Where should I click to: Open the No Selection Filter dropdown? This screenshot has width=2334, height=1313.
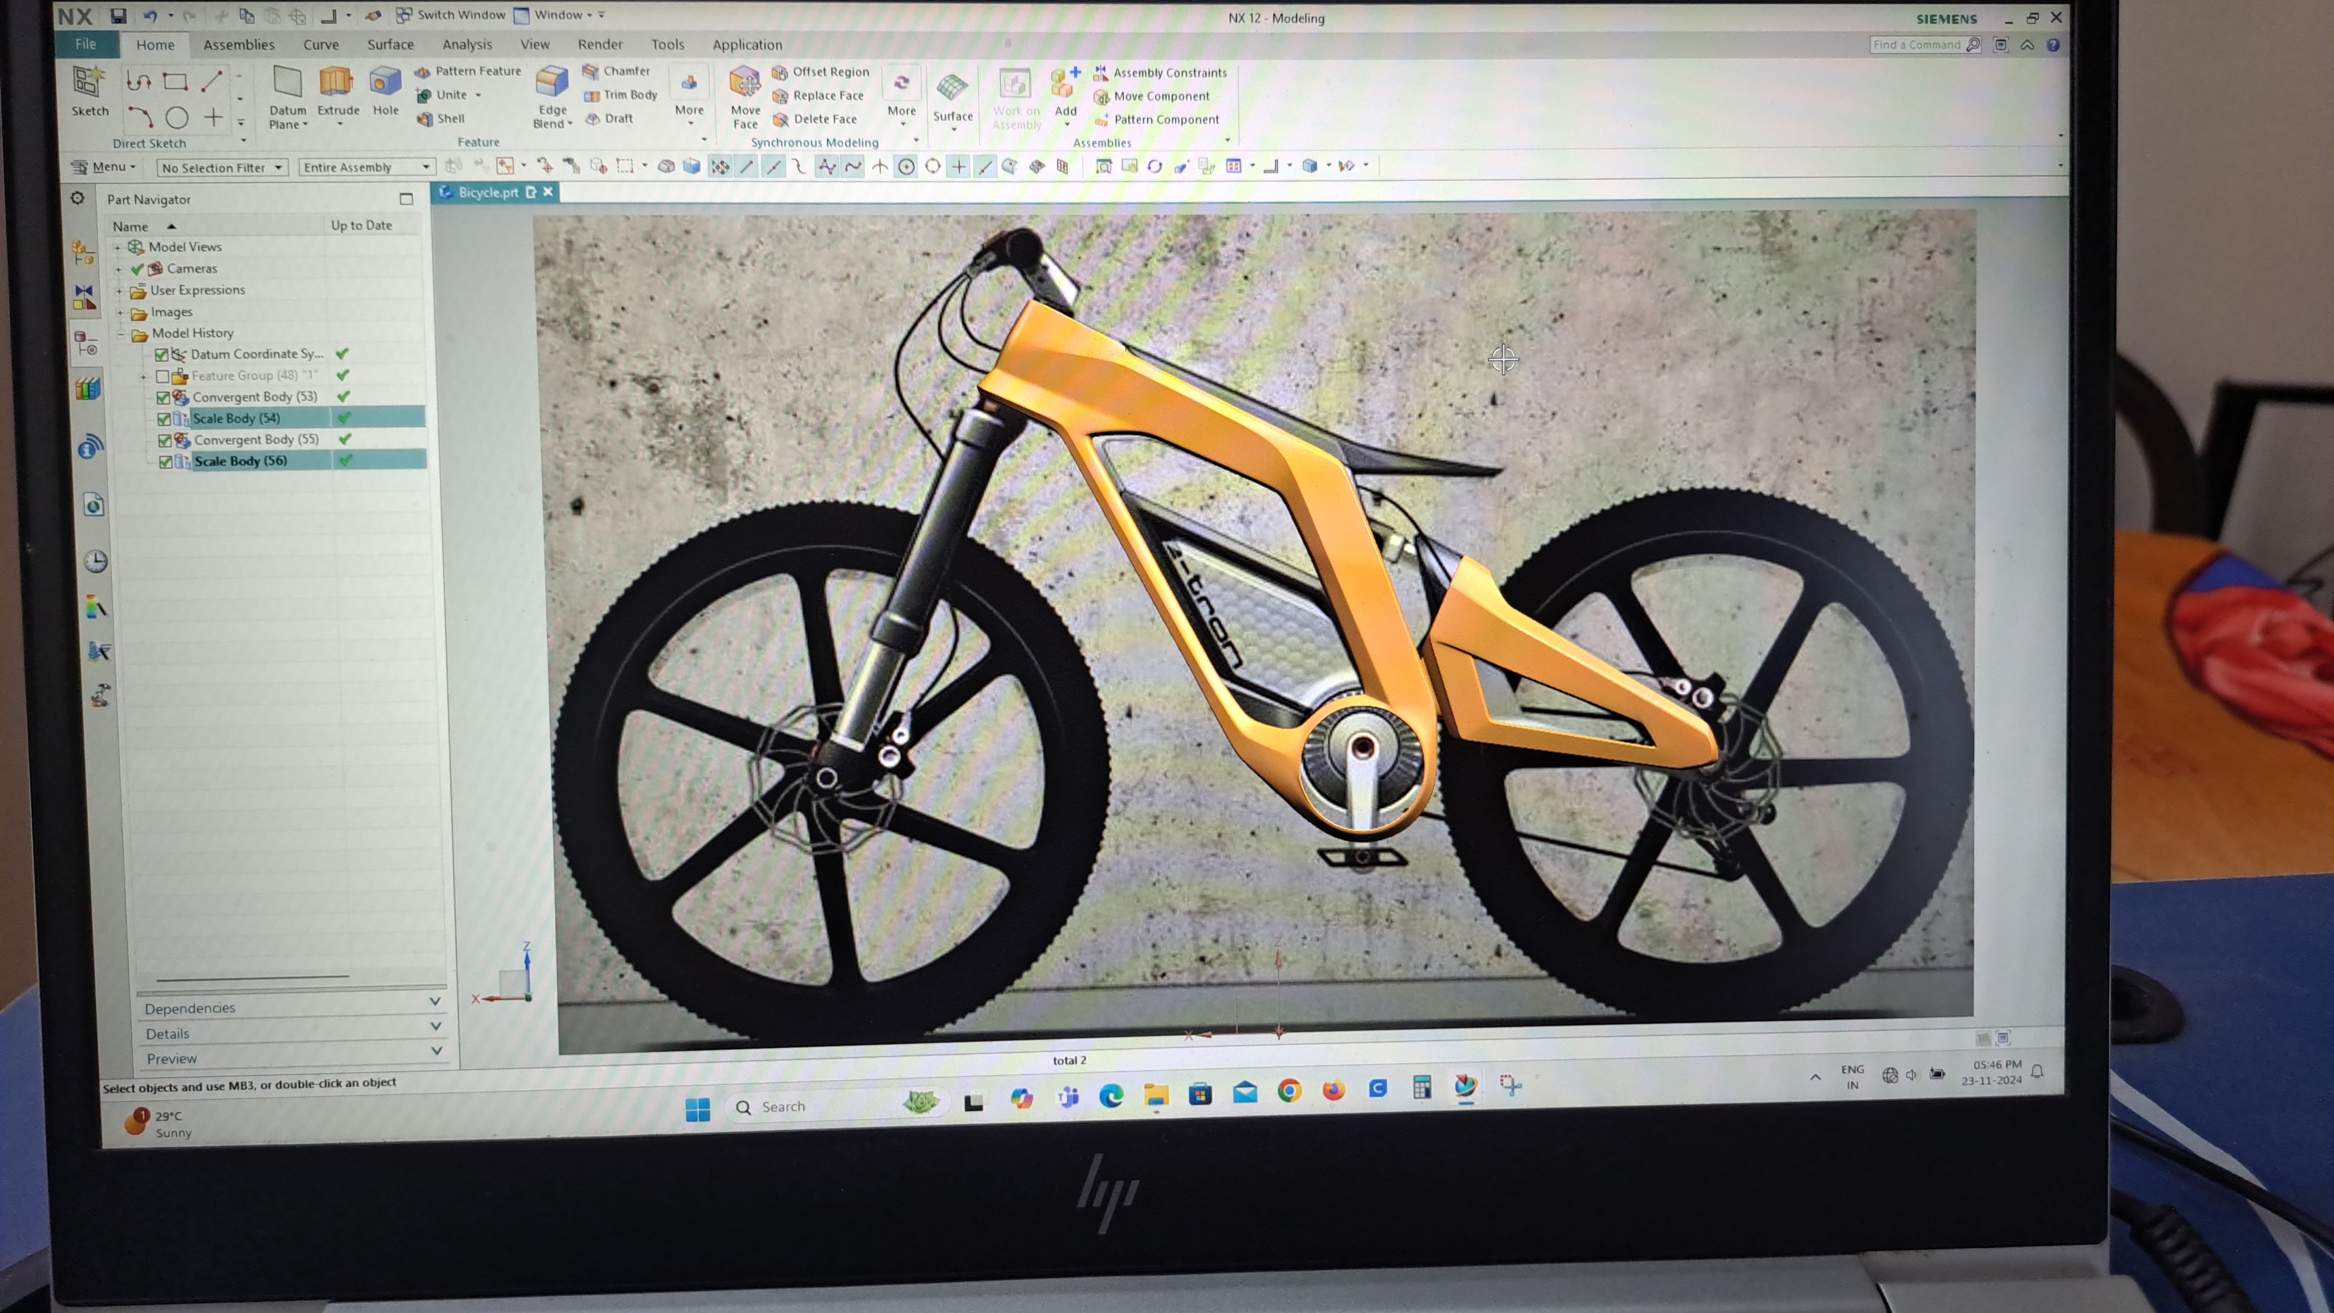pos(223,168)
